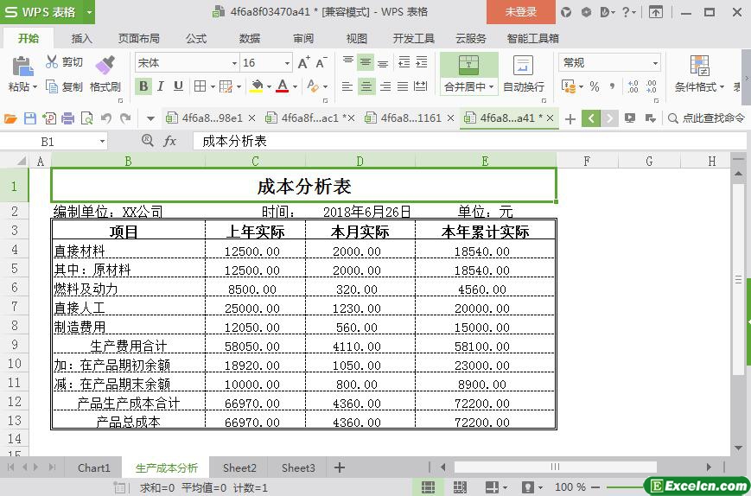Open the borders dropdown arrow
The image size is (751, 496).
(213, 86)
